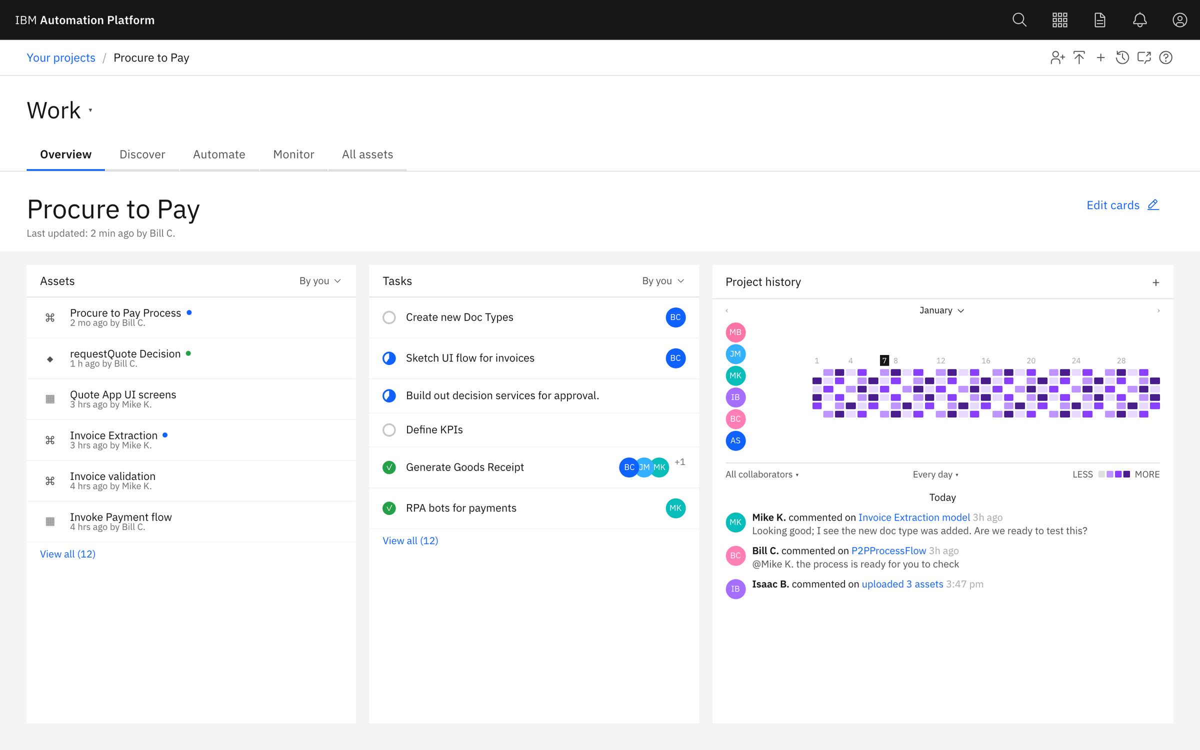Open the January month dropdown
The width and height of the screenshot is (1200, 750).
pos(941,310)
